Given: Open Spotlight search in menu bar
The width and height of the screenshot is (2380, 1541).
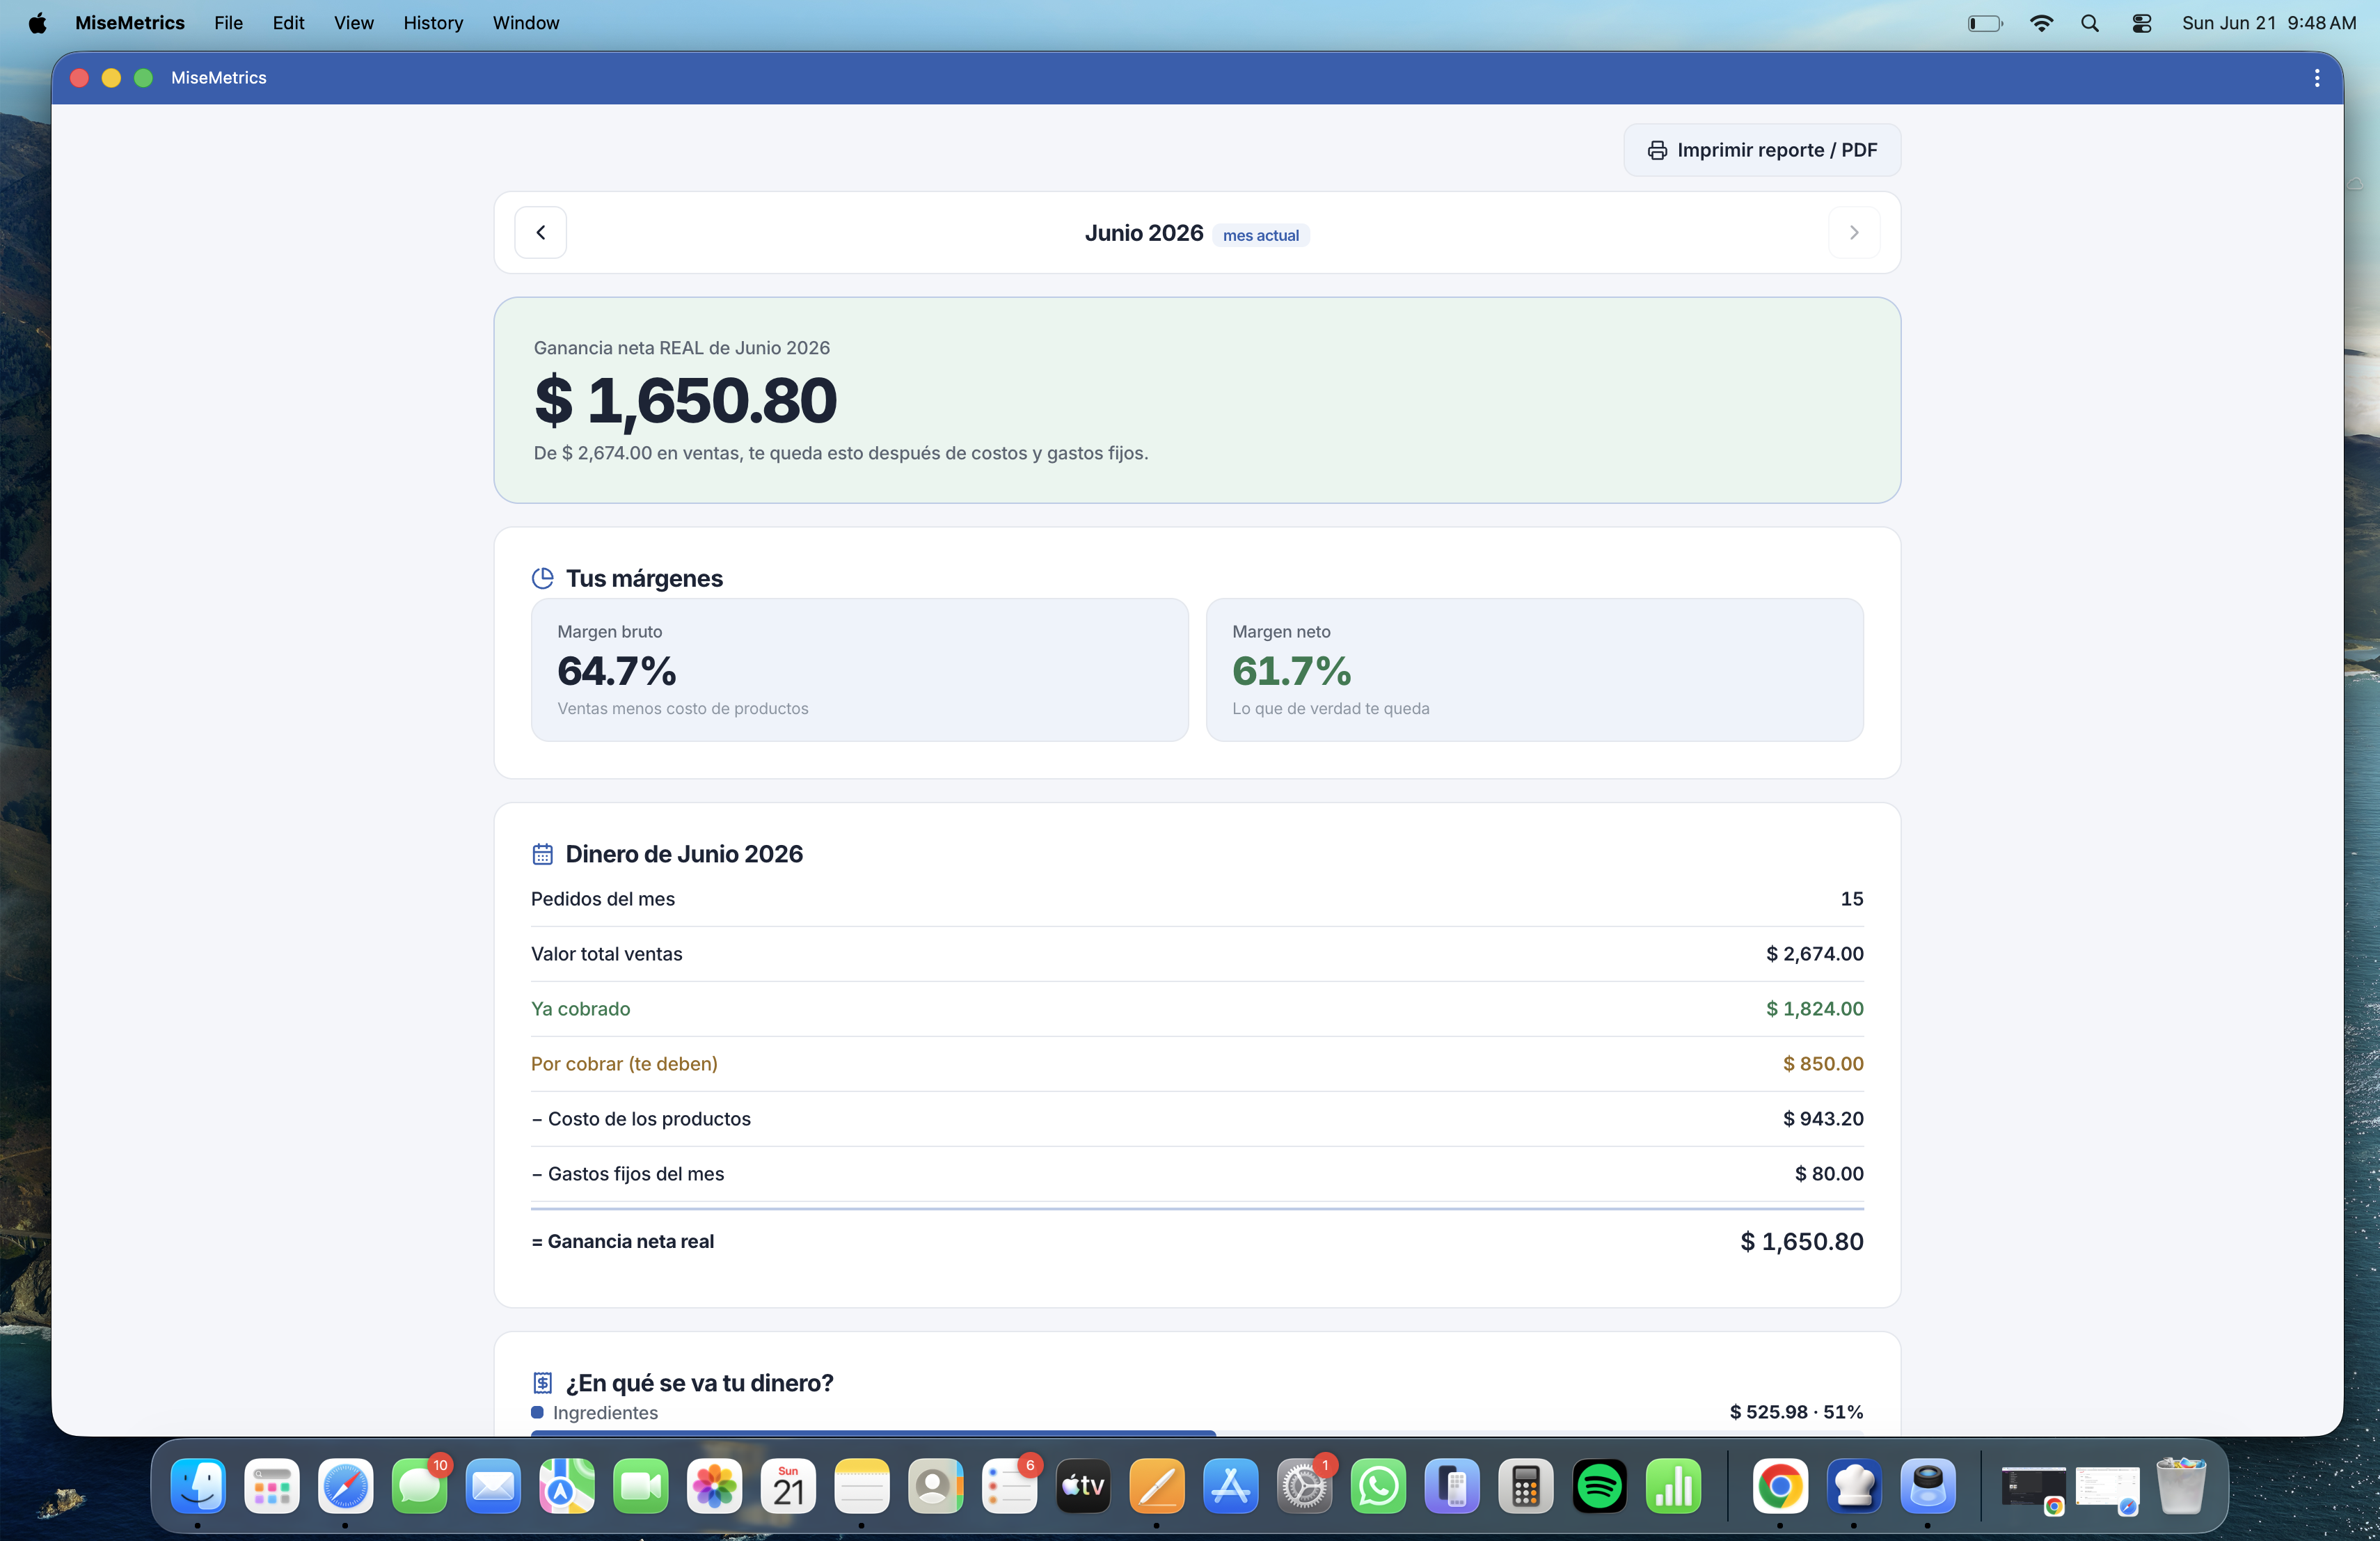Looking at the screenshot, I should coord(2089,23).
